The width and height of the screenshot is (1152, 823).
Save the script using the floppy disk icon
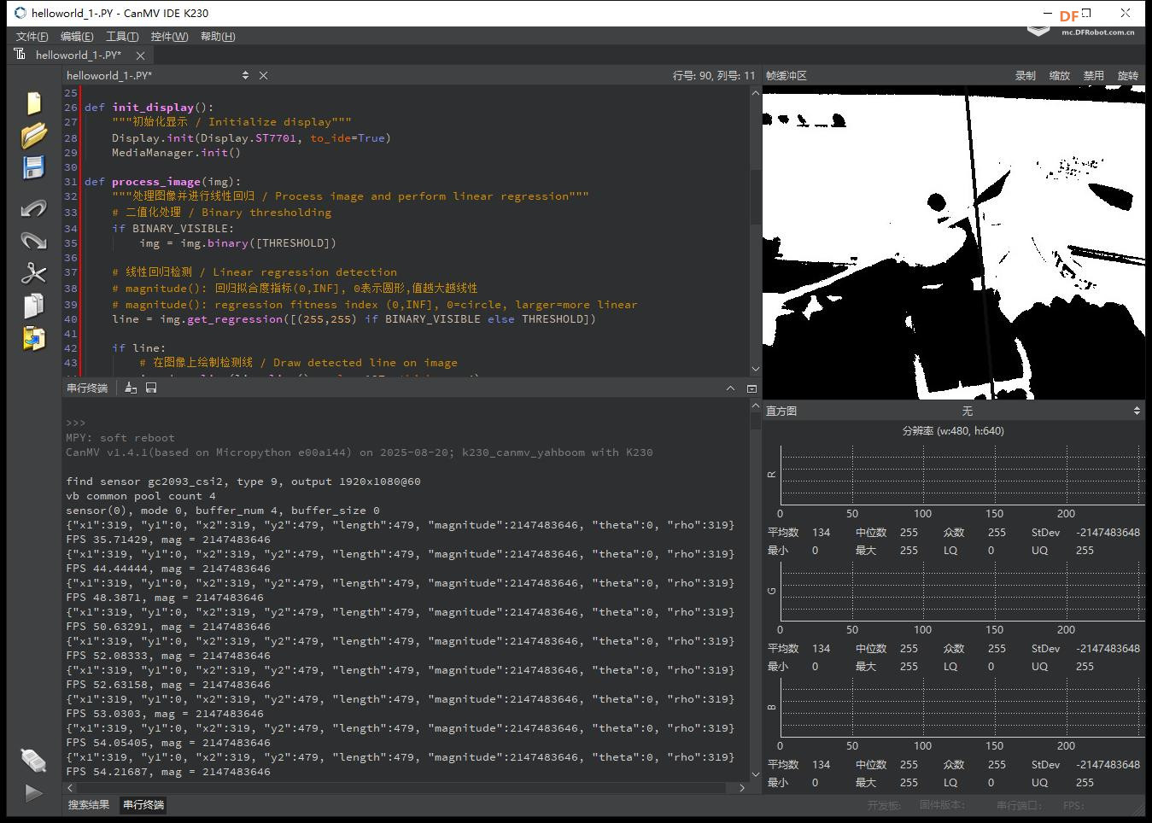(33, 167)
